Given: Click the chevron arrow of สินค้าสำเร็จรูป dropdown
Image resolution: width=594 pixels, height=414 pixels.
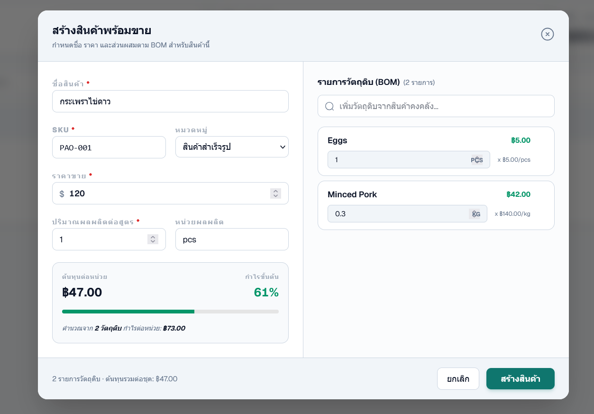Looking at the screenshot, I should (x=283, y=147).
